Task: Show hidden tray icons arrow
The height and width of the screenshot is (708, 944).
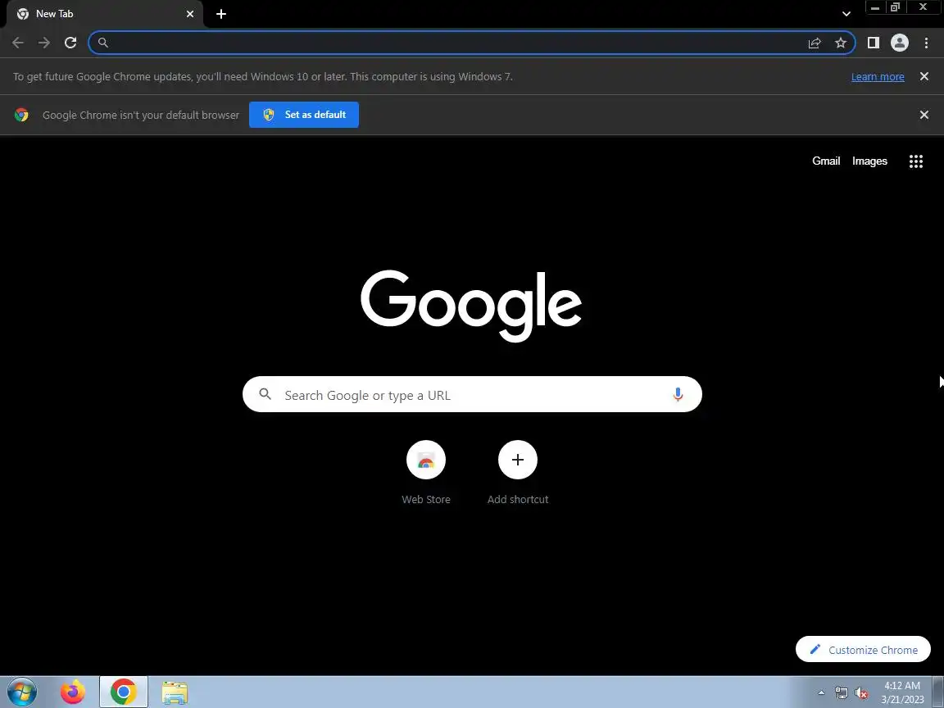Action: [x=821, y=692]
